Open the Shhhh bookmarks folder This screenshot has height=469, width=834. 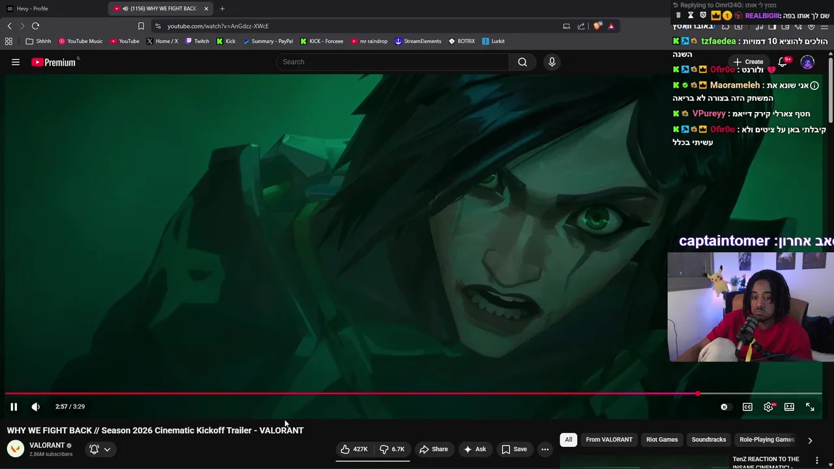tap(38, 41)
